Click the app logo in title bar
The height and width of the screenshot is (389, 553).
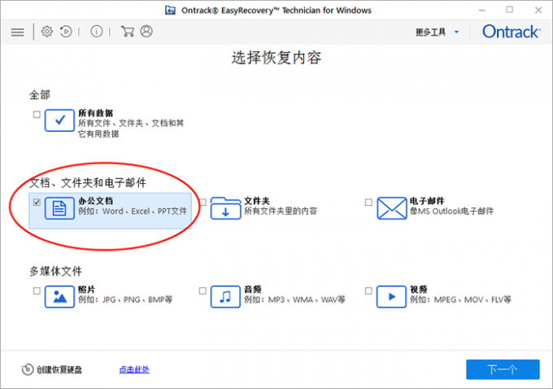[170, 11]
